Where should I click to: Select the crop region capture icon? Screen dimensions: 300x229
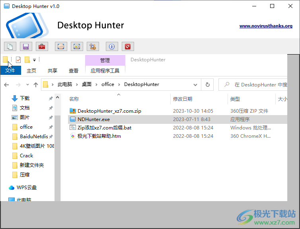93,47
